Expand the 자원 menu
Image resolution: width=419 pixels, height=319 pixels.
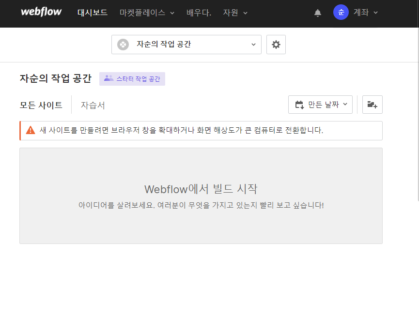click(235, 13)
